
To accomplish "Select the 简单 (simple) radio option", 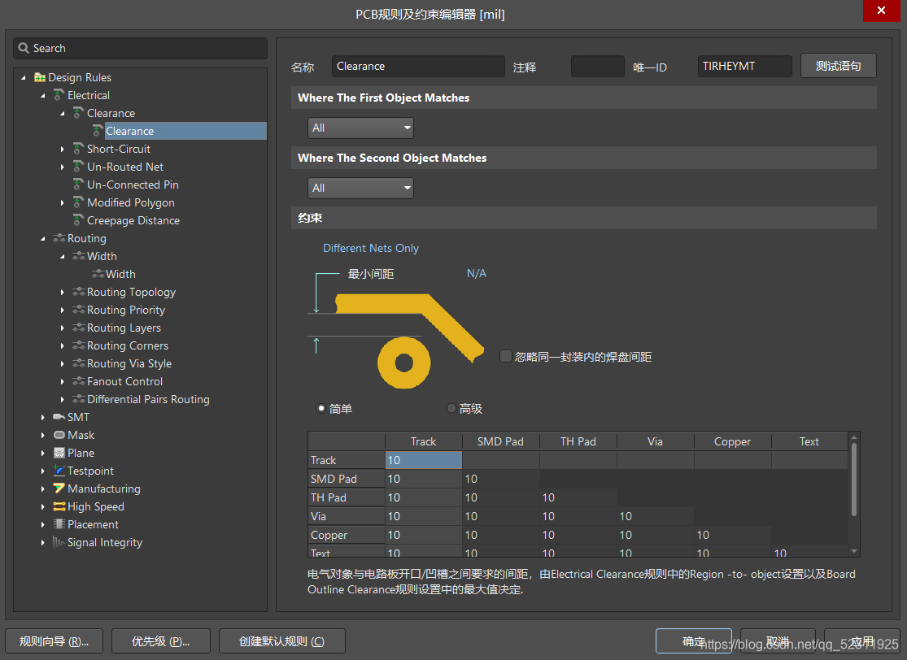I will [322, 408].
